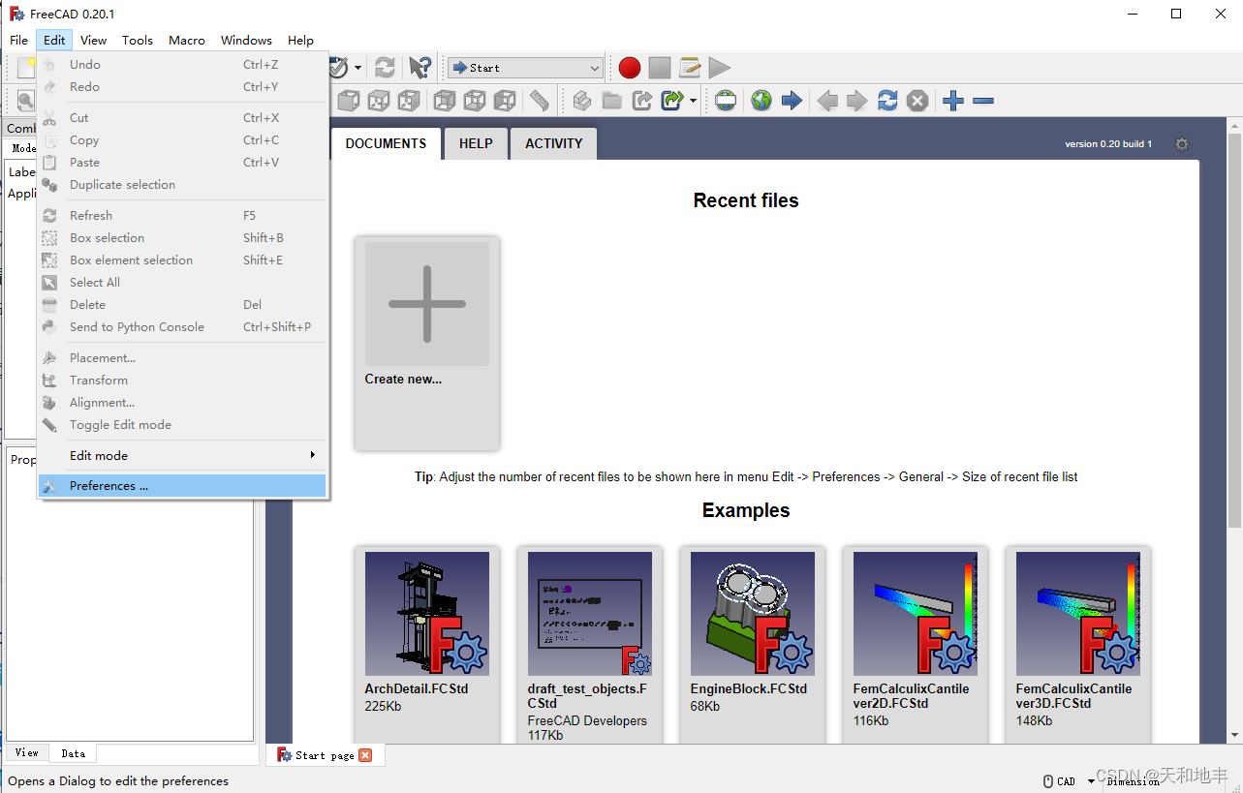This screenshot has width=1243, height=793.
Task: Click the blue minus zoom out icon
Action: pos(983,101)
